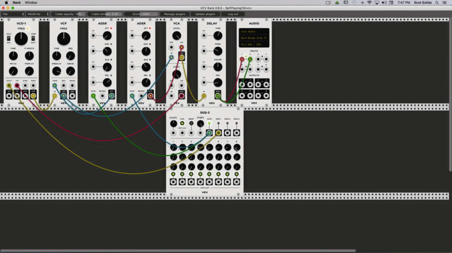The image size is (452, 253).
Task: Open Scot Solida user menu
Action: 423,3
